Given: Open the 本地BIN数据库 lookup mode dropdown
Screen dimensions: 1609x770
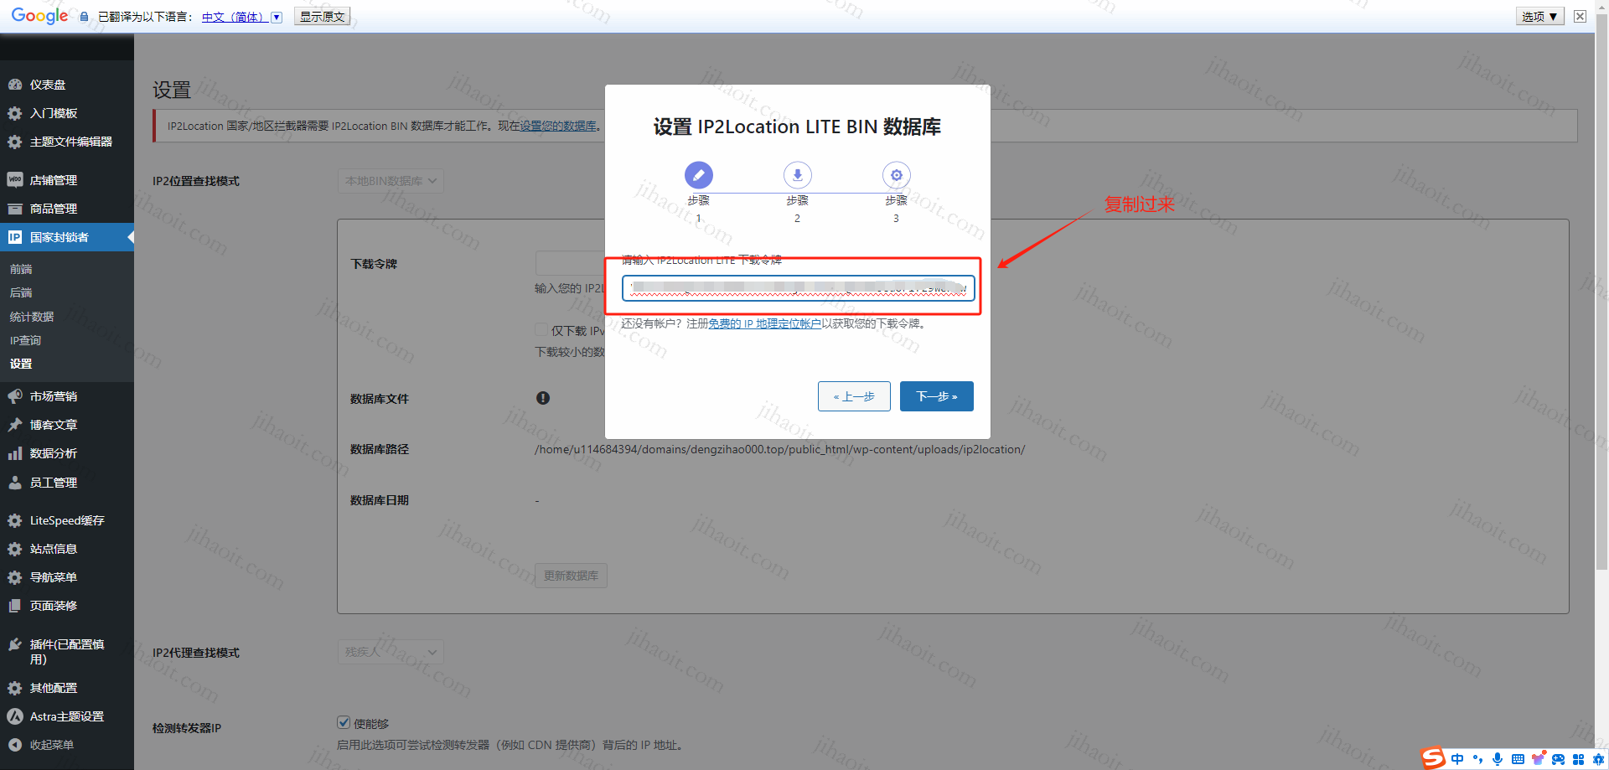Looking at the screenshot, I should (391, 181).
